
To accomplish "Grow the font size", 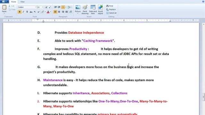I will pyautogui.click(x=46, y=7).
